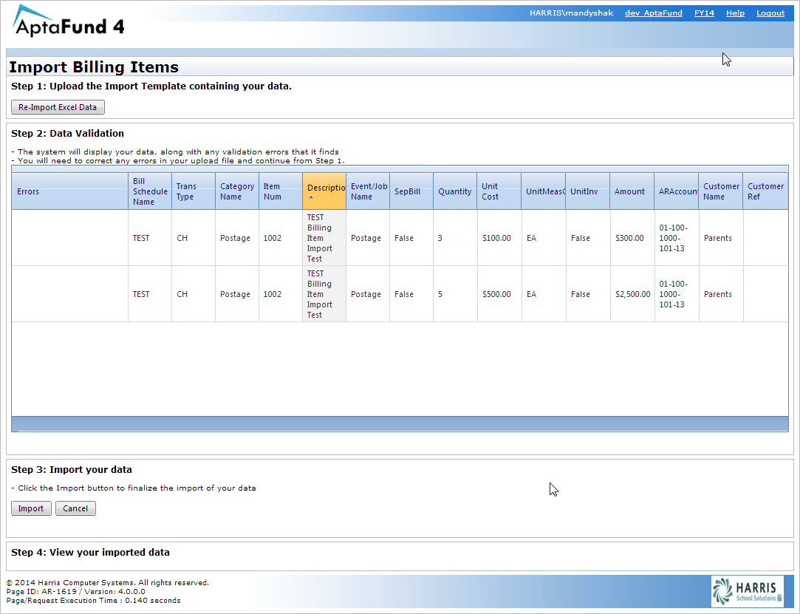800x614 pixels.
Task: Cancel the import in Step 3
Action: tap(75, 508)
